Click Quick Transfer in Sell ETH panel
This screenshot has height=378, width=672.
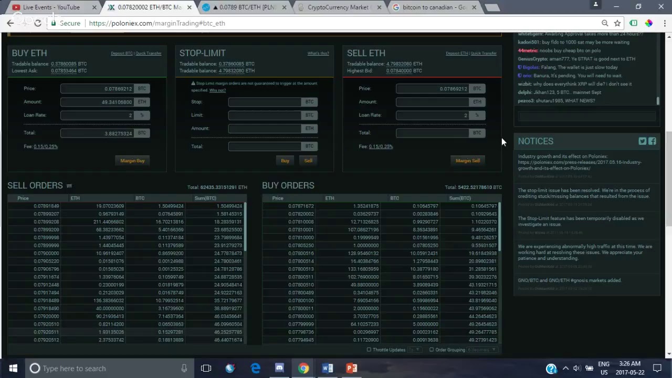pyautogui.click(x=484, y=54)
